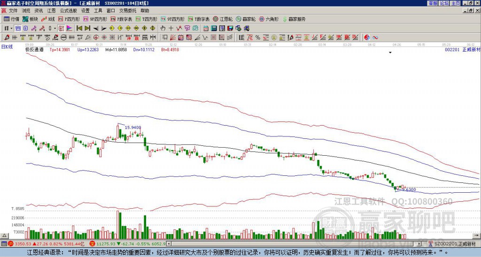Open the calculator icon
Screen dimensions: 481x257
tap(214, 28)
